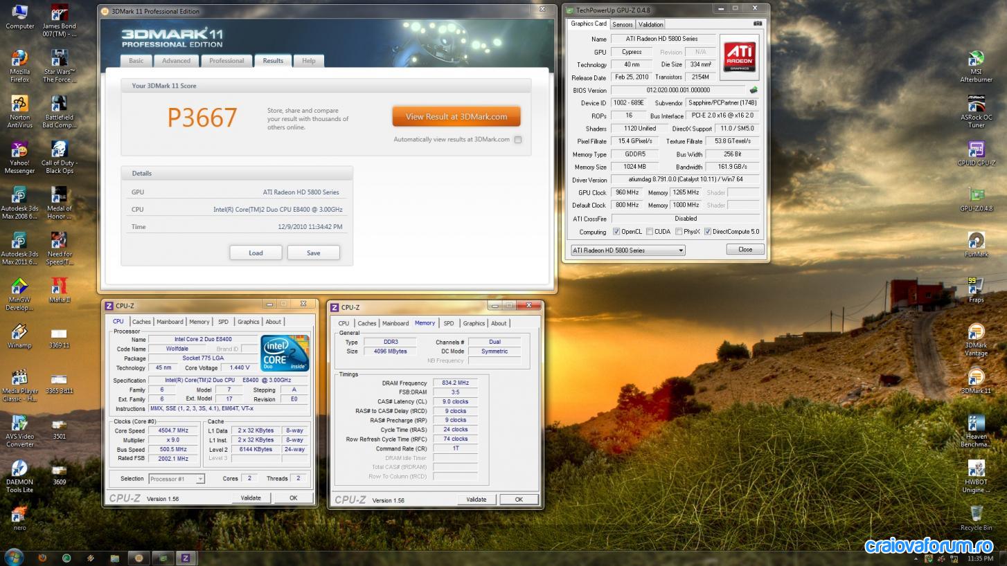Click Save button in 3DMark details
Image resolution: width=1007 pixels, height=566 pixels.
314,253
